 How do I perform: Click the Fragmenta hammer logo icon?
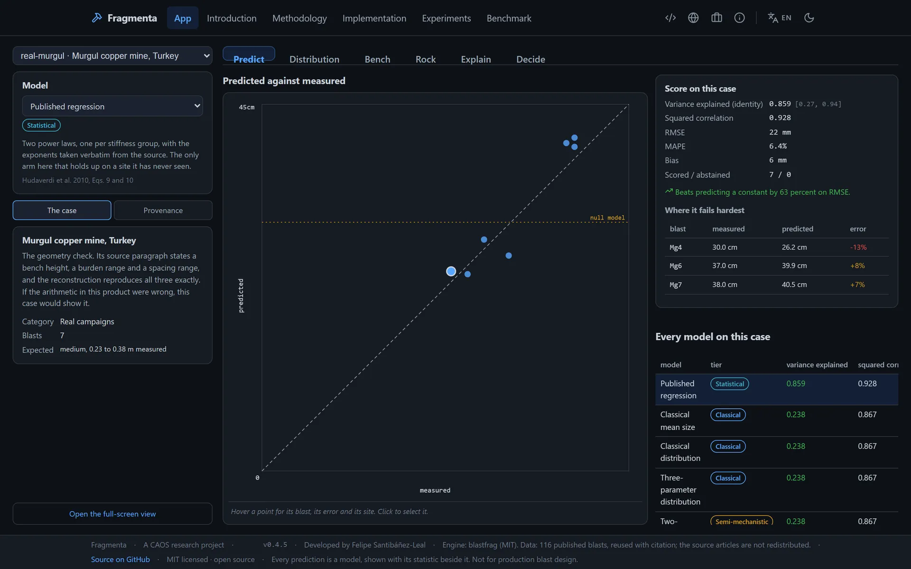(x=97, y=18)
